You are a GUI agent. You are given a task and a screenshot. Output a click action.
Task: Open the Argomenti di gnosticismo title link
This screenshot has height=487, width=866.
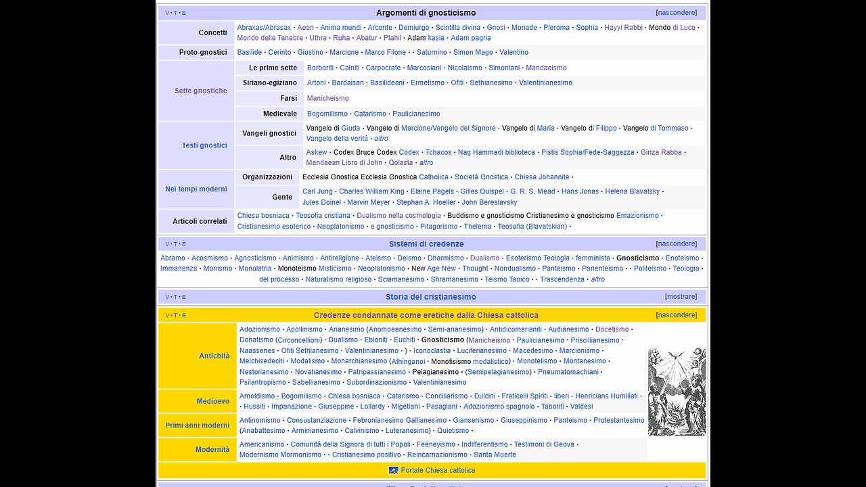point(426,13)
